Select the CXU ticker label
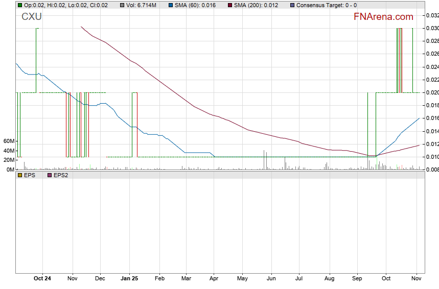This screenshot has height=289, width=439. pos(31,17)
